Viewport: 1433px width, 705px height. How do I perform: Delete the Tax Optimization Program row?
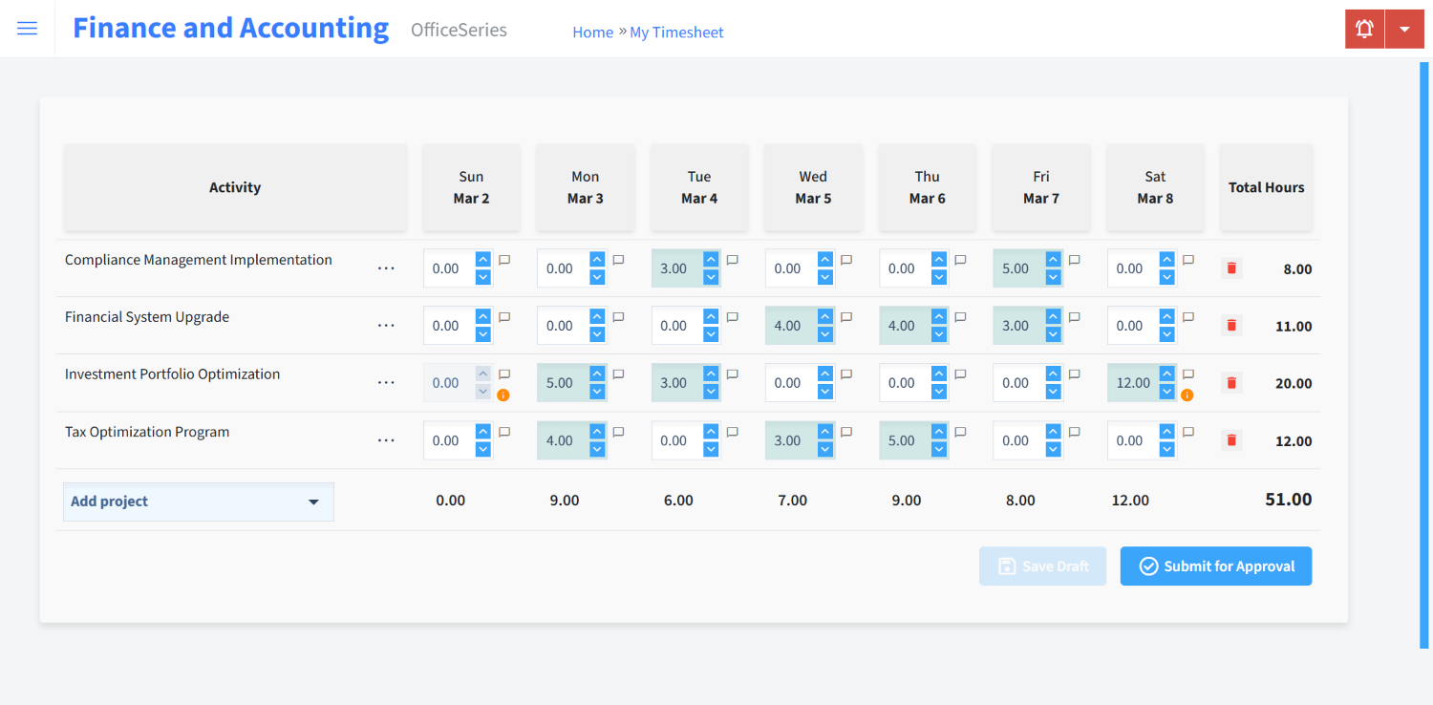point(1231,440)
